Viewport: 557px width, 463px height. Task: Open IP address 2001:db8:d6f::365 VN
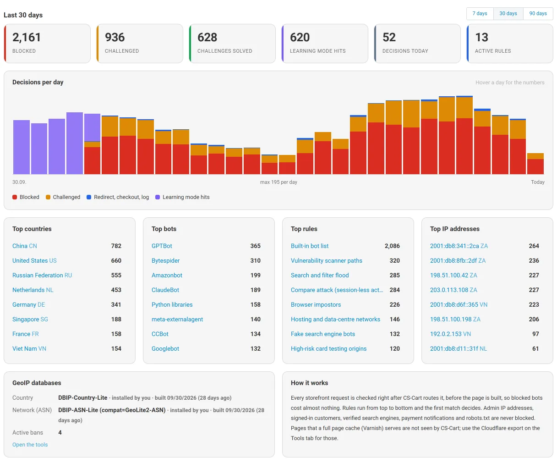(459, 305)
